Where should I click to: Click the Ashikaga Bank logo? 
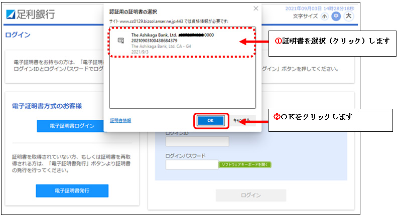point(31,15)
